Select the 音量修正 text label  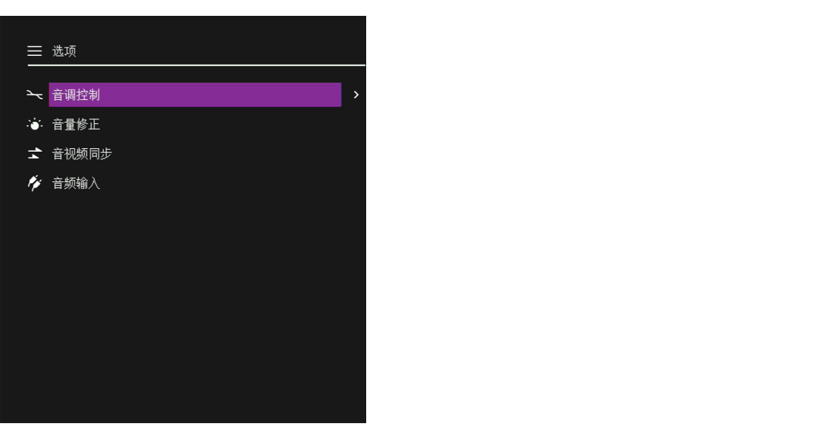[x=76, y=124]
